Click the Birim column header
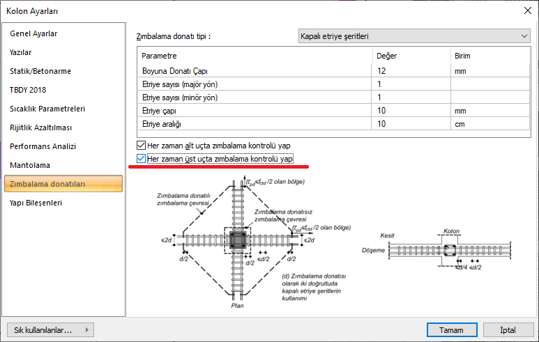This screenshot has width=539, height=342. pos(490,56)
